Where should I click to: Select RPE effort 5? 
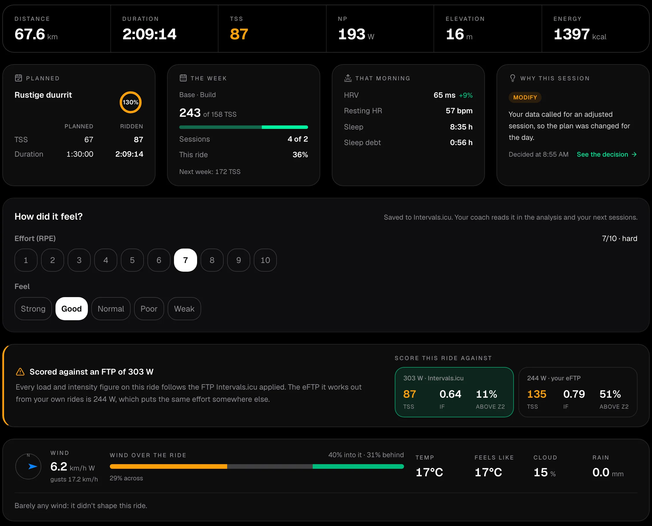tap(132, 260)
